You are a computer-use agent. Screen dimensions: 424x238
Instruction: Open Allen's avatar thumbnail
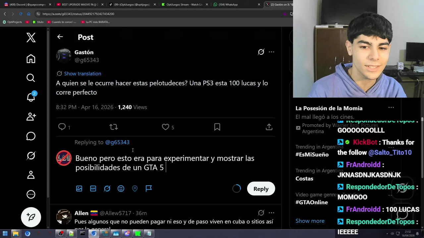tap(64, 217)
